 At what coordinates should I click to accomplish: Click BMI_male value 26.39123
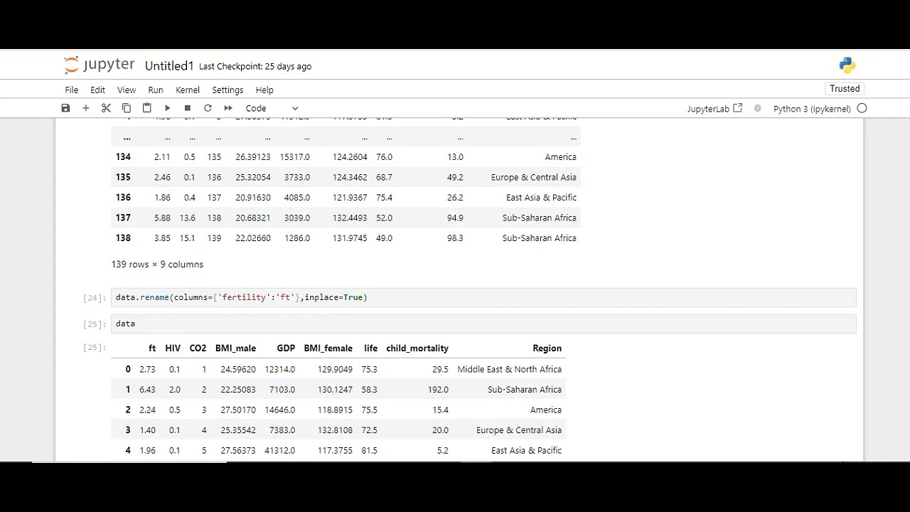pos(253,157)
